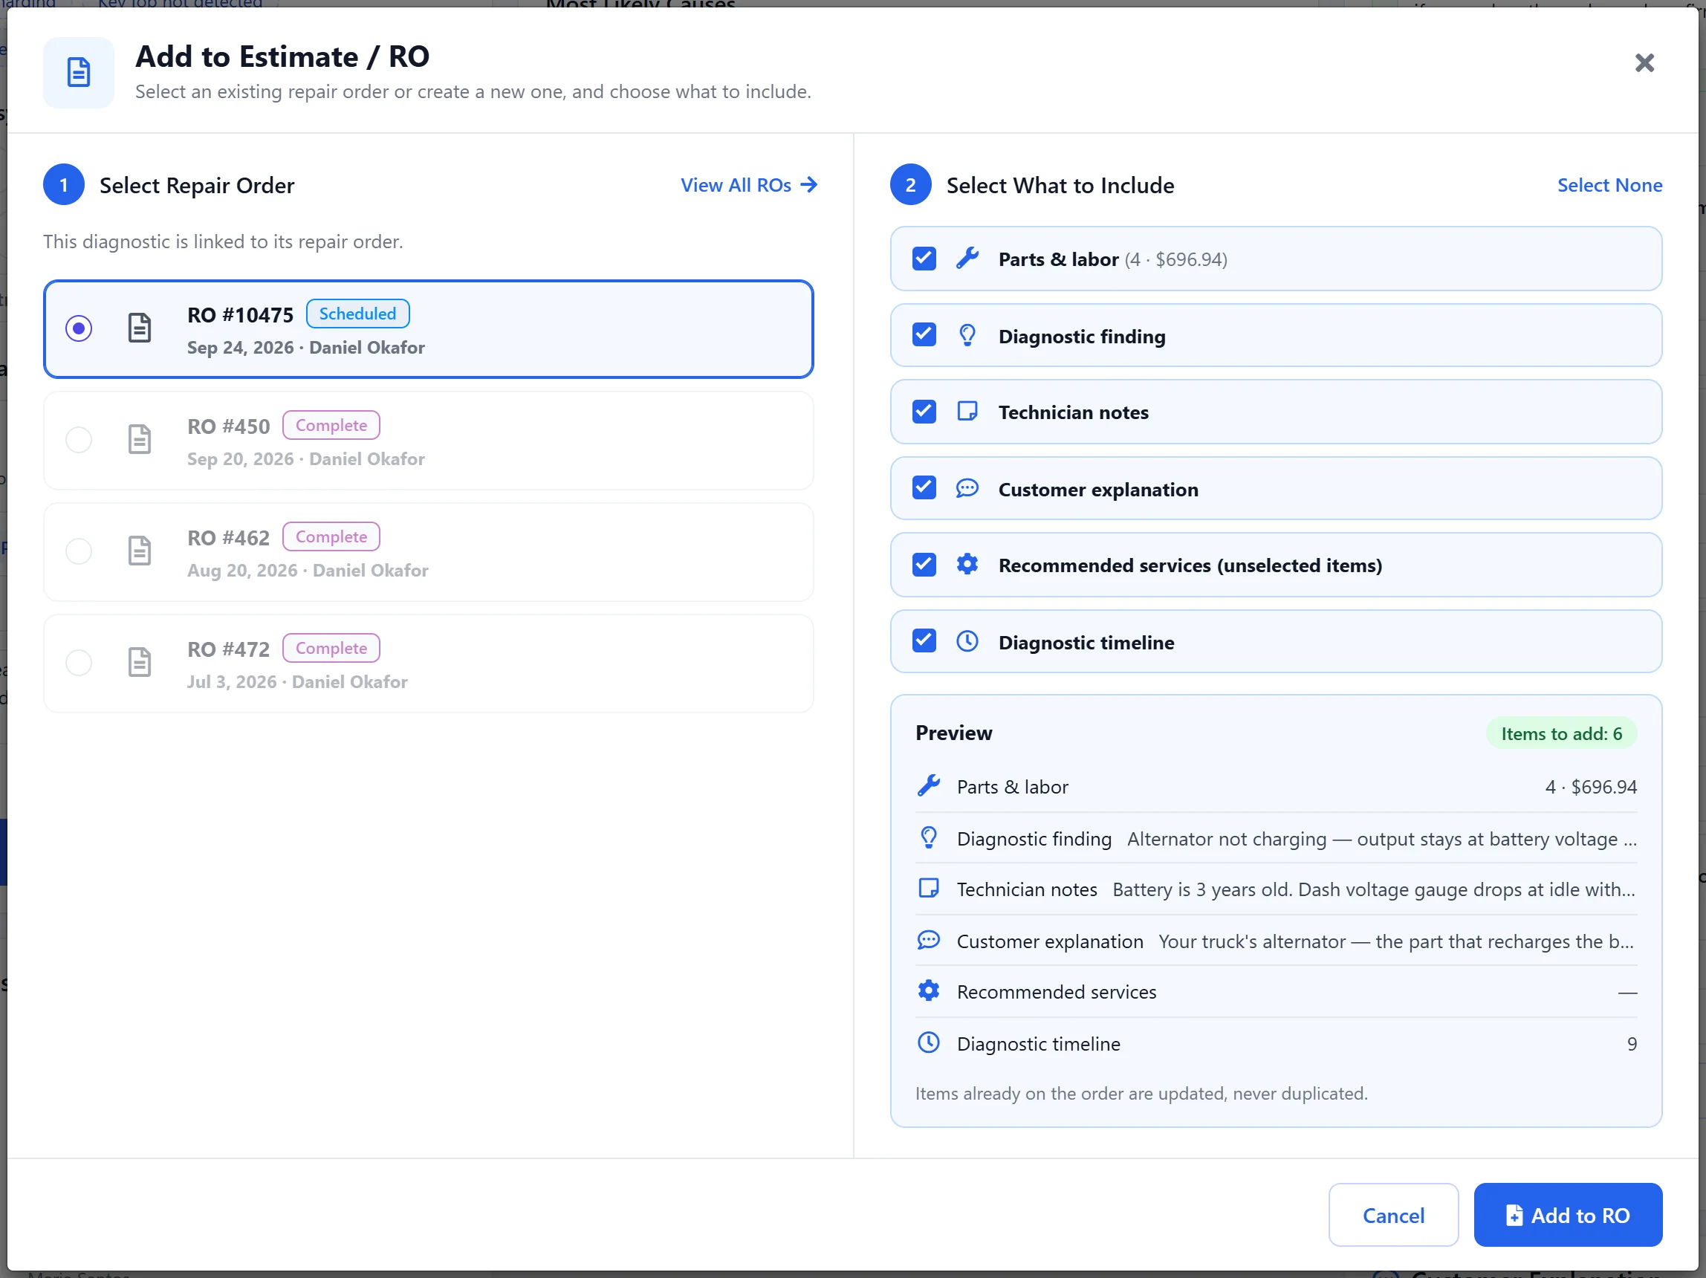
Task: Click the Complete badge on RO #450
Action: 331,425
